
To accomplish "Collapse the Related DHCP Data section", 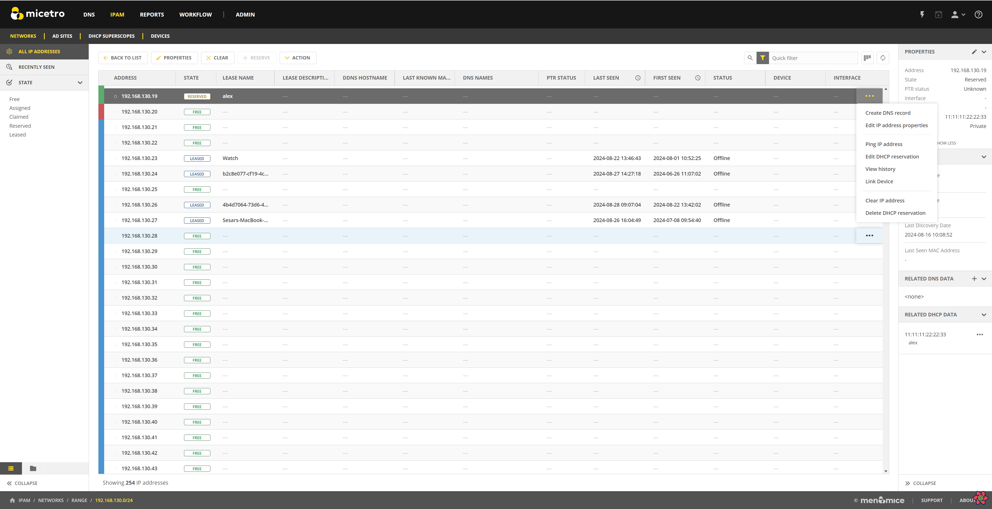I will [x=983, y=315].
